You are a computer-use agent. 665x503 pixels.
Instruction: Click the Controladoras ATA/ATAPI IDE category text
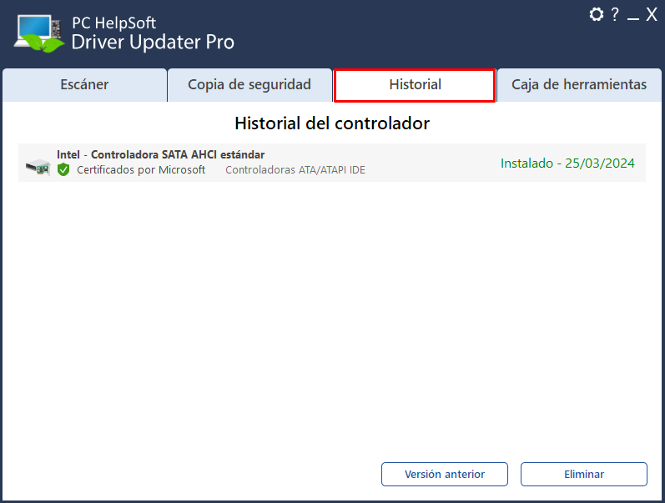point(295,170)
